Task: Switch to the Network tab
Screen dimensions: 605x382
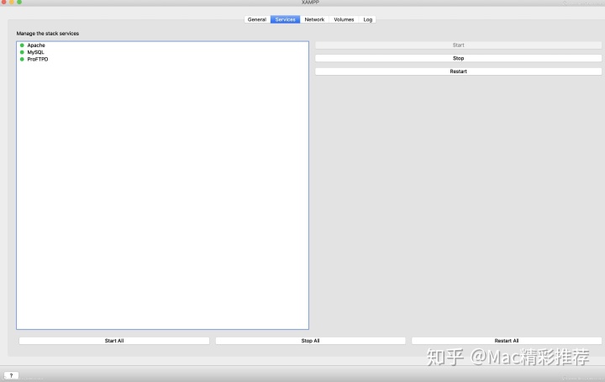Action: pos(314,19)
